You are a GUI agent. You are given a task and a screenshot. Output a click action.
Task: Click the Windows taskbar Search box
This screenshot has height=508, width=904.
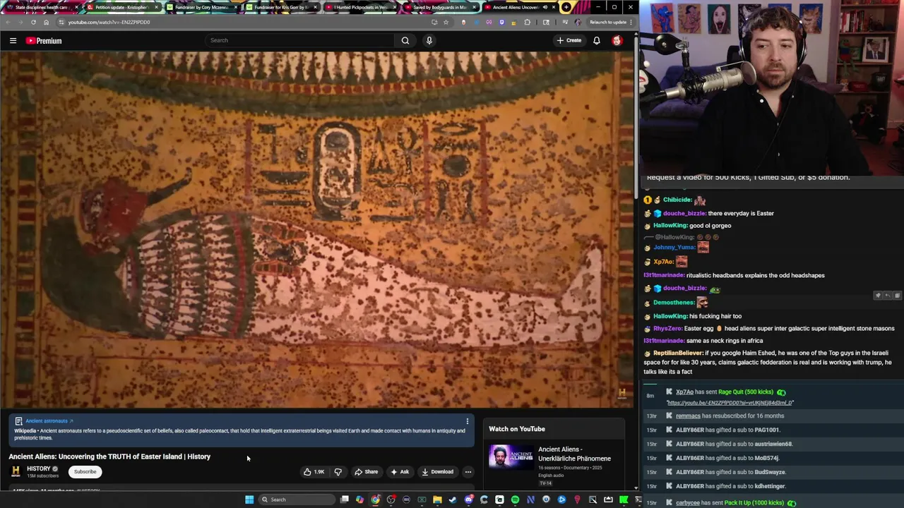click(297, 500)
